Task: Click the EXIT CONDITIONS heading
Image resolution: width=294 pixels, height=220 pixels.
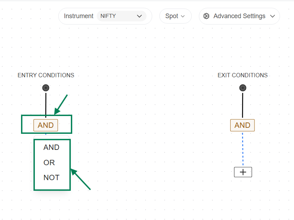Action: click(242, 75)
